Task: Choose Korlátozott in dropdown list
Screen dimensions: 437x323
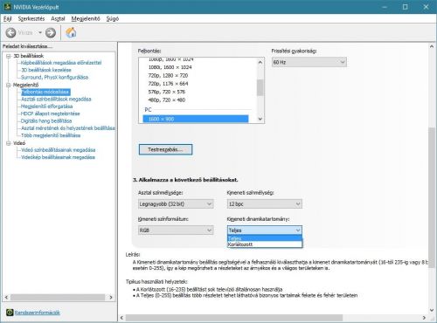Action: pos(265,244)
